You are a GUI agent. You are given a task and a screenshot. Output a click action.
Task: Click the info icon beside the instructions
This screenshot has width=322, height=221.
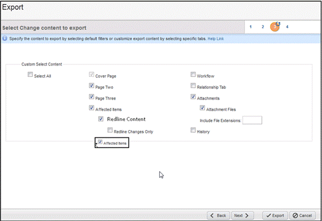[x=5, y=38]
